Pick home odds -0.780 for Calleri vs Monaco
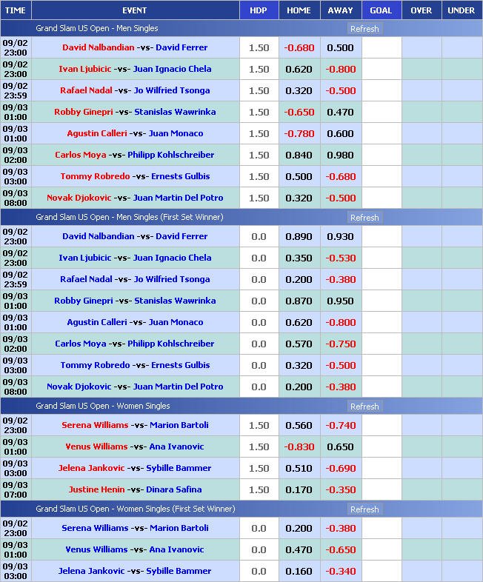 point(299,133)
